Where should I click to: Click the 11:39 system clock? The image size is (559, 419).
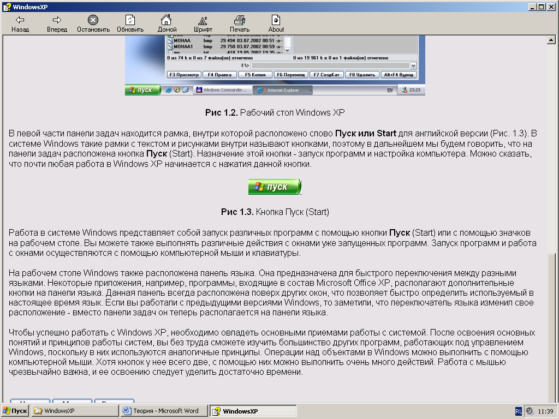coord(545,411)
